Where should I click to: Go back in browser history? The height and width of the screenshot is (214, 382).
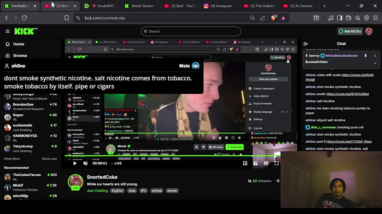click(x=7, y=18)
